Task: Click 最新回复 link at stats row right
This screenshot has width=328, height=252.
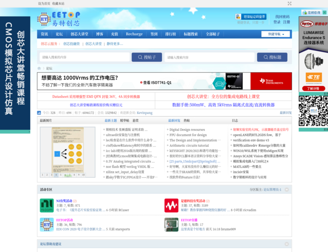Action: click(x=286, y=113)
